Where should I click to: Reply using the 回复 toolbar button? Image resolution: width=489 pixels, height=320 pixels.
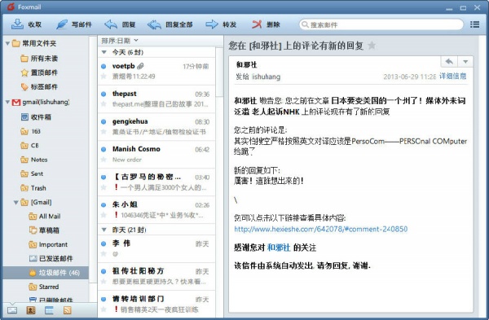[x=120, y=24]
